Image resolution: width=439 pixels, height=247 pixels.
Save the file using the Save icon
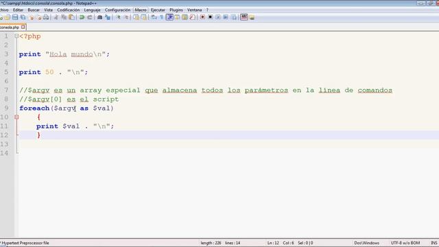coord(15,17)
